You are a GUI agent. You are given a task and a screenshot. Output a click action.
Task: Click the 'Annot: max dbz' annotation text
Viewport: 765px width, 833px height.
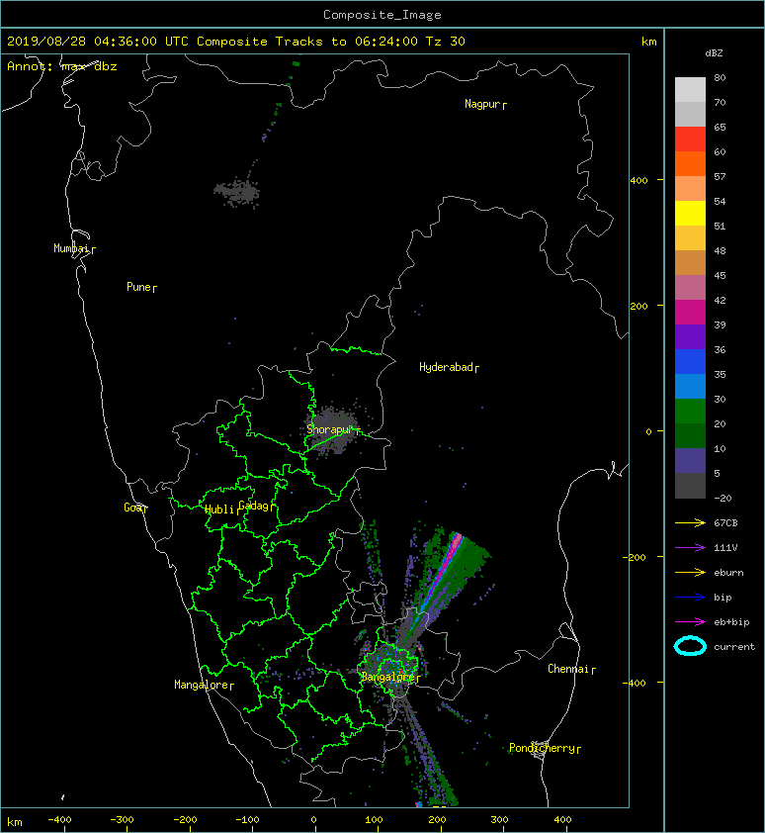[x=61, y=66]
